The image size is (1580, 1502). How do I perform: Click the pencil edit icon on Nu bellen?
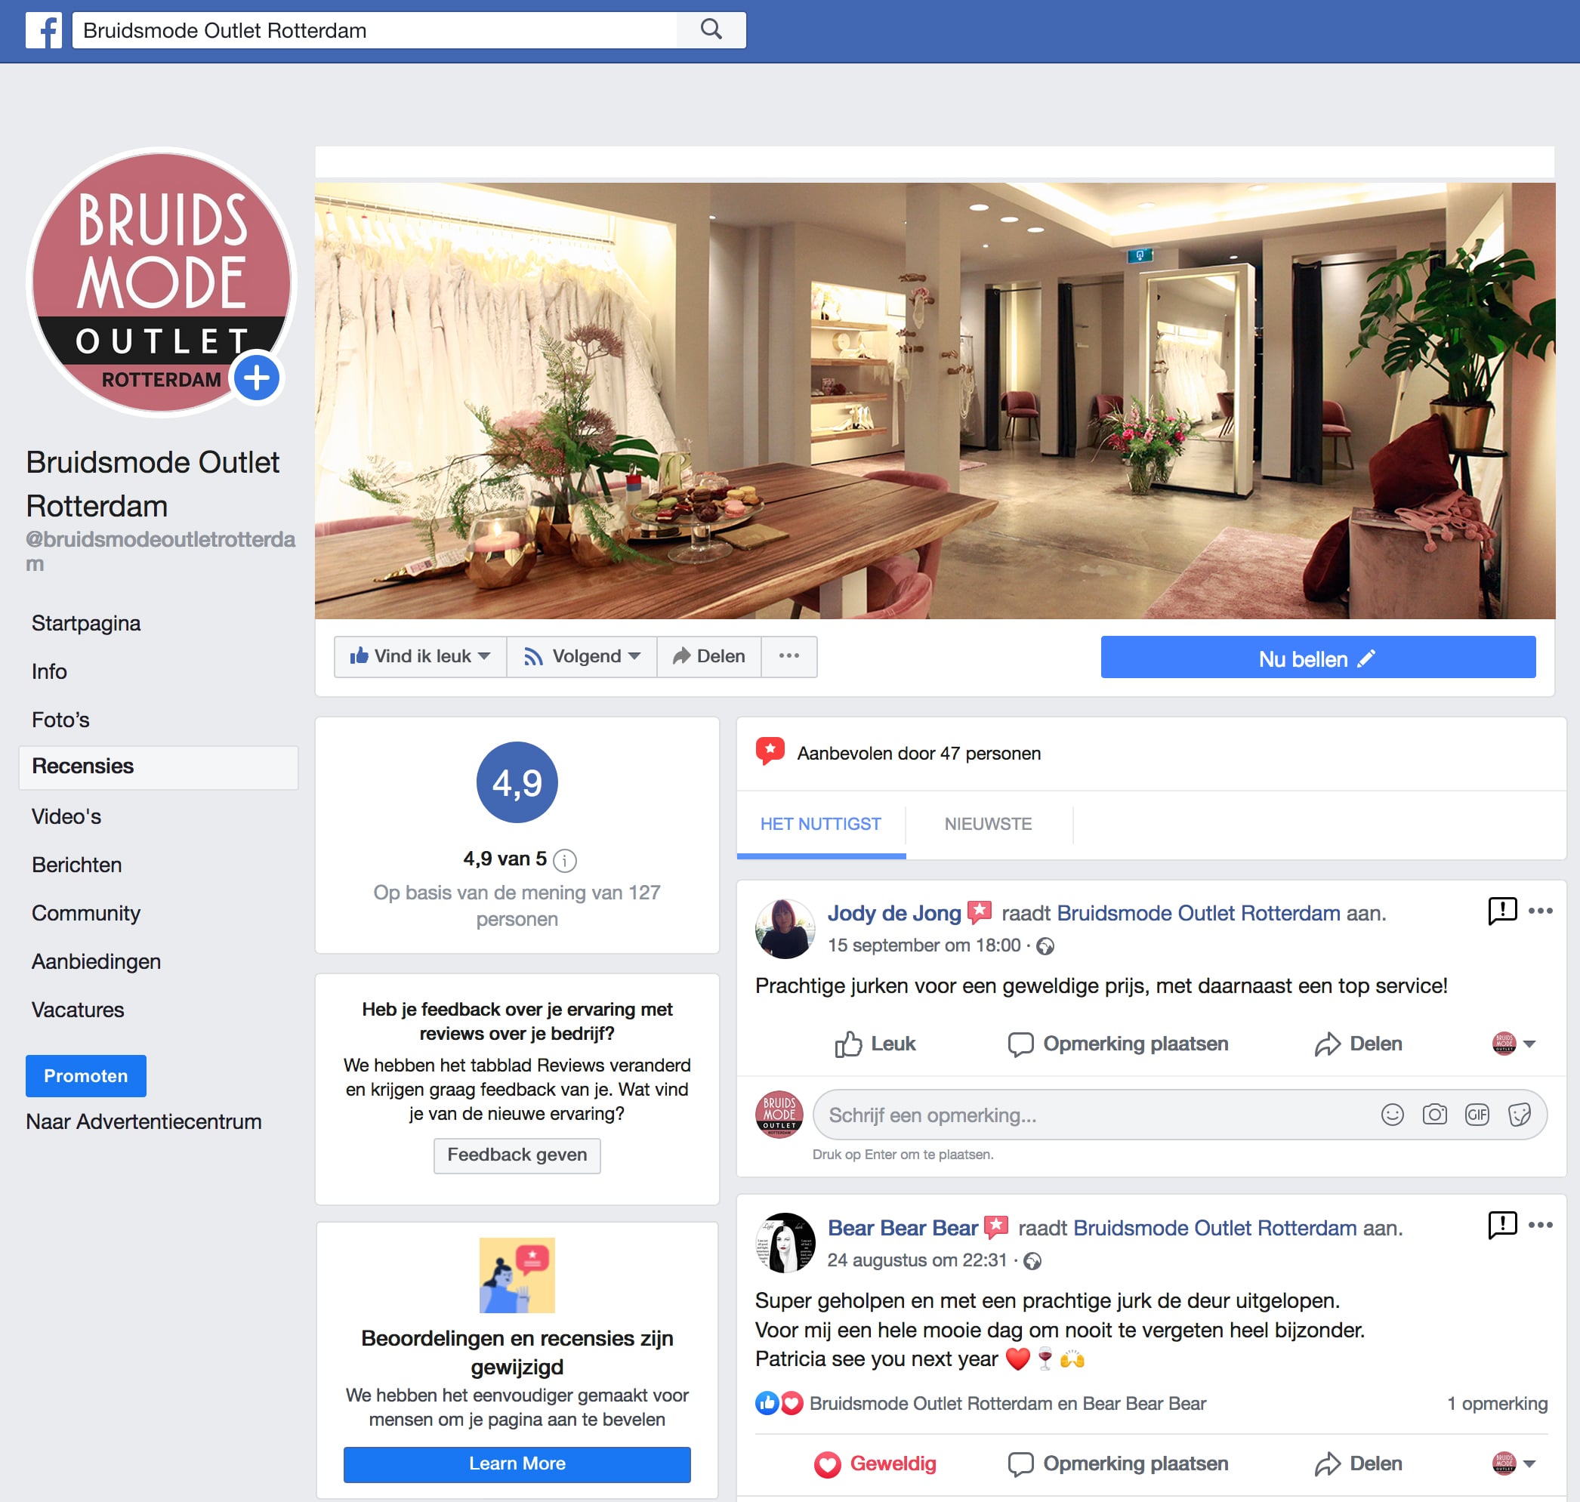click(x=1366, y=658)
